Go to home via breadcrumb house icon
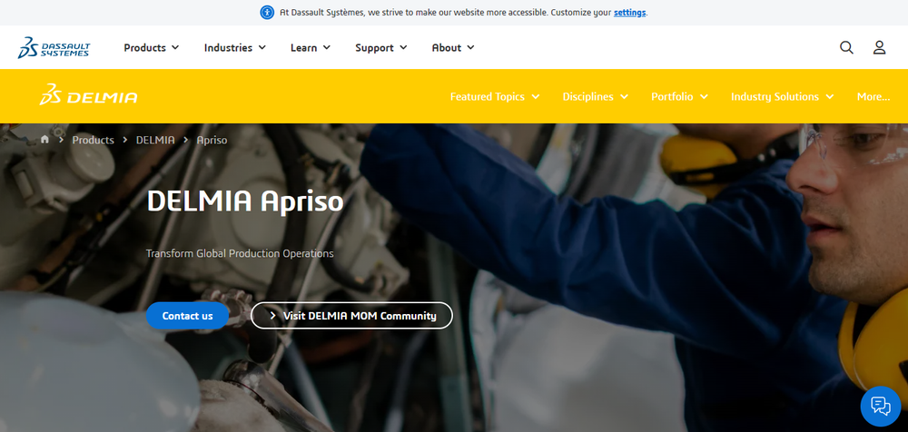This screenshot has width=908, height=432. click(x=44, y=140)
